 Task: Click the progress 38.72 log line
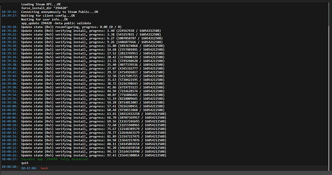(x=93, y=84)
